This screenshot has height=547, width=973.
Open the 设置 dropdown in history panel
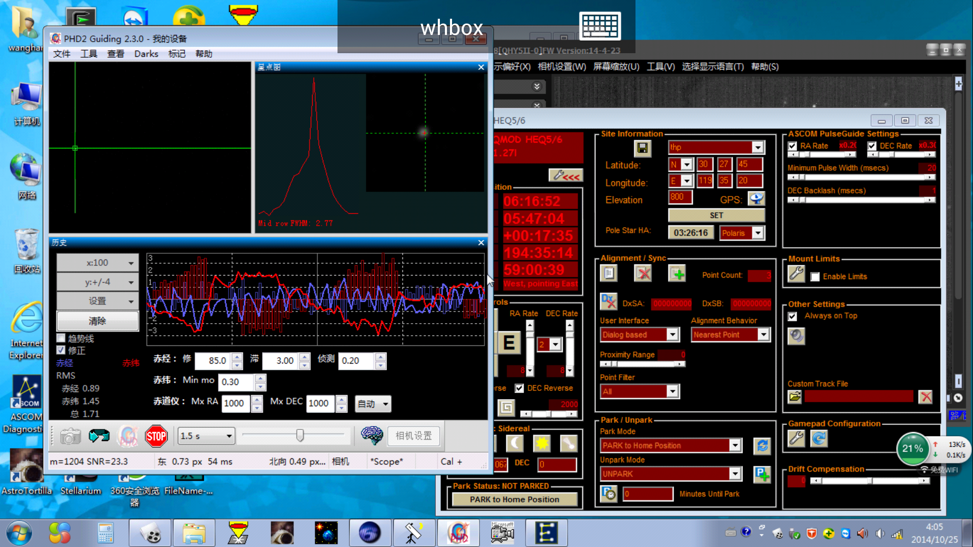pyautogui.click(x=97, y=301)
